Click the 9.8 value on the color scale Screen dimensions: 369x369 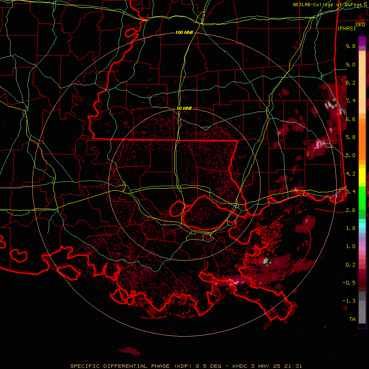click(351, 46)
